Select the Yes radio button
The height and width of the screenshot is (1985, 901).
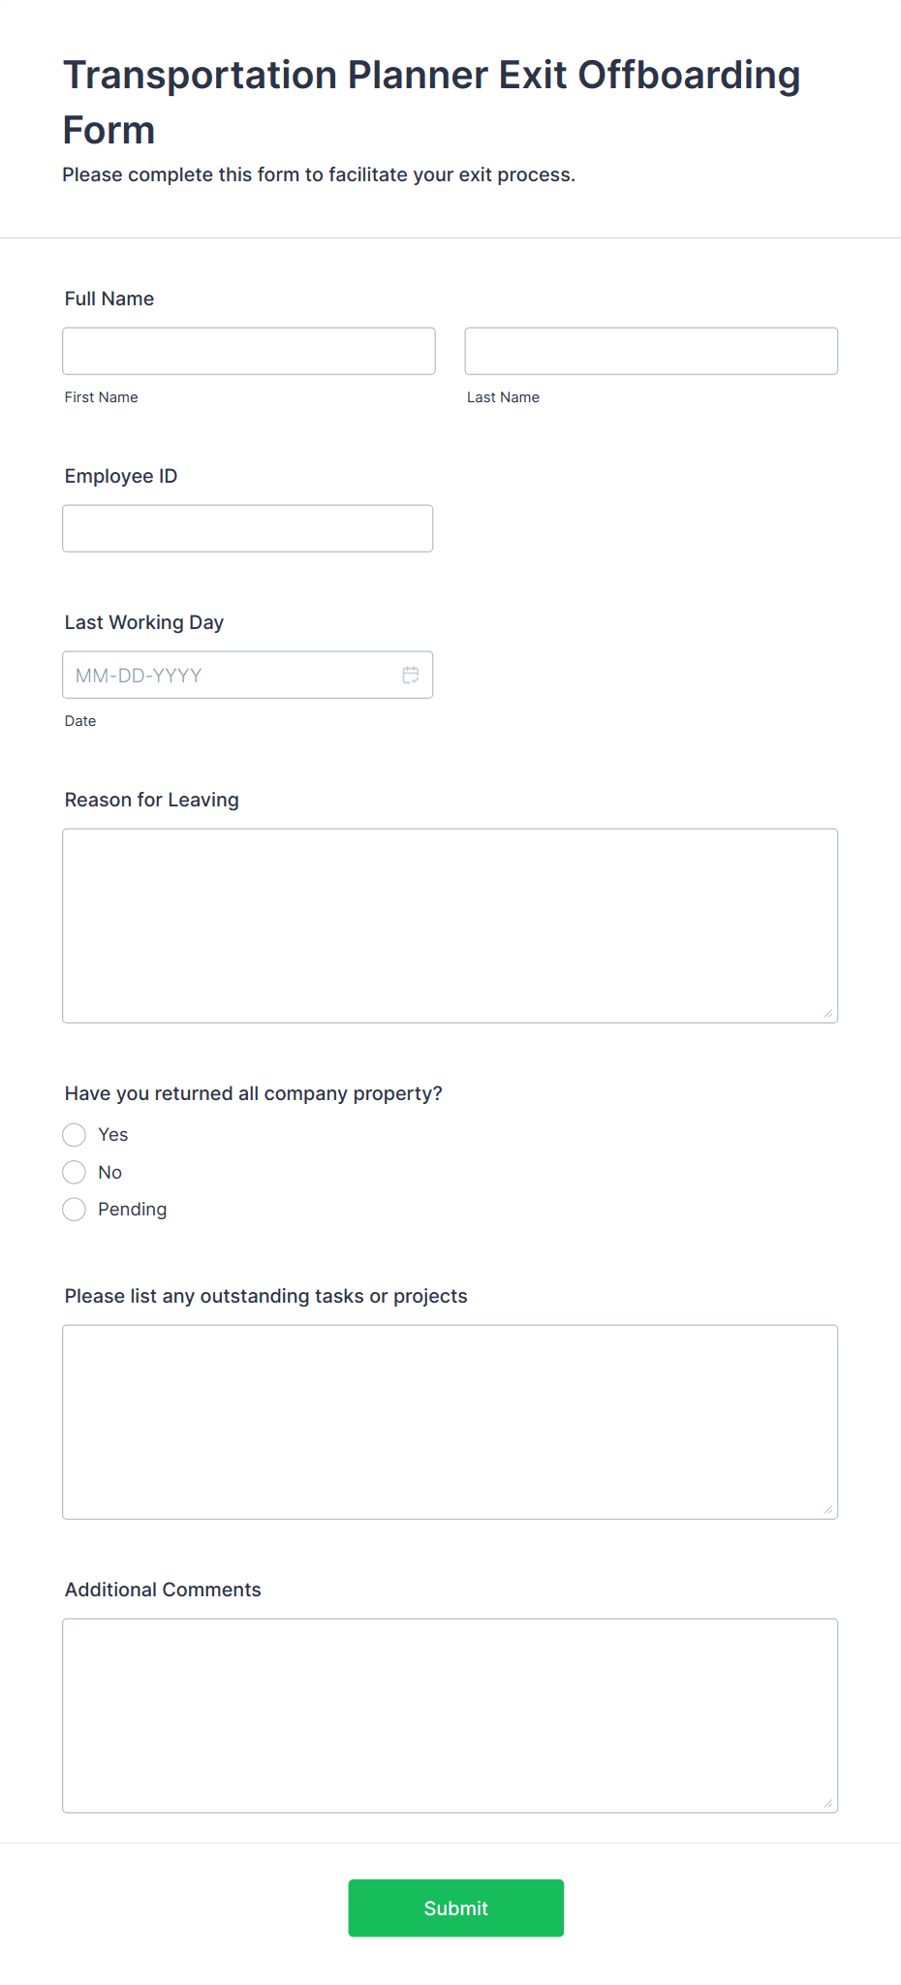[74, 1135]
